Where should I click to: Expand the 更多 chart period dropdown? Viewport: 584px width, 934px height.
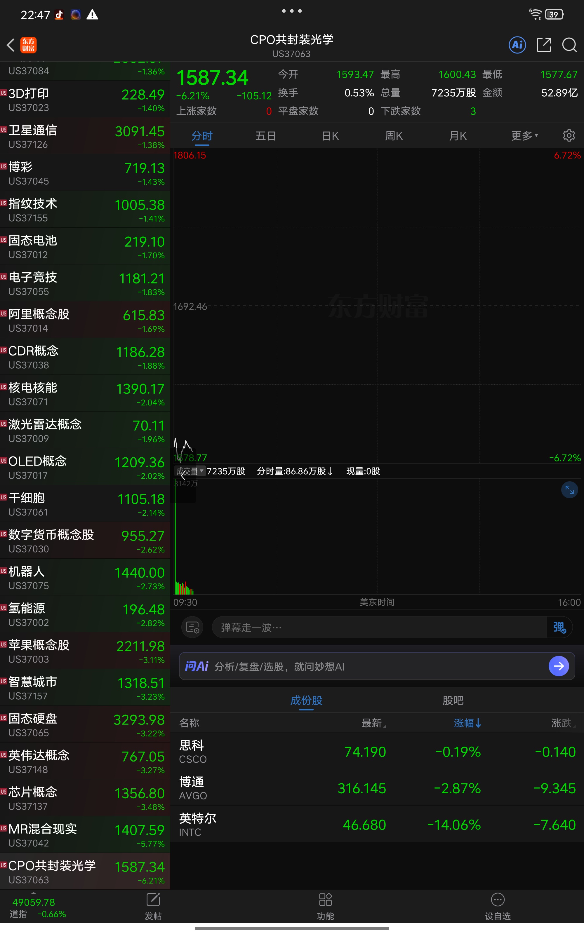(x=524, y=135)
